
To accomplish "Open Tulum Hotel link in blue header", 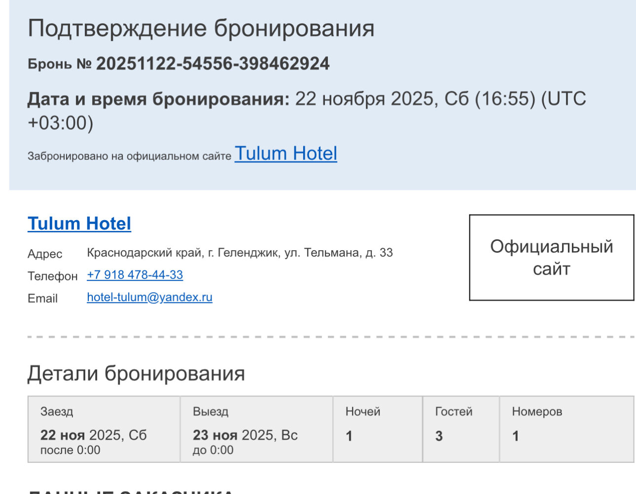I will (285, 153).
